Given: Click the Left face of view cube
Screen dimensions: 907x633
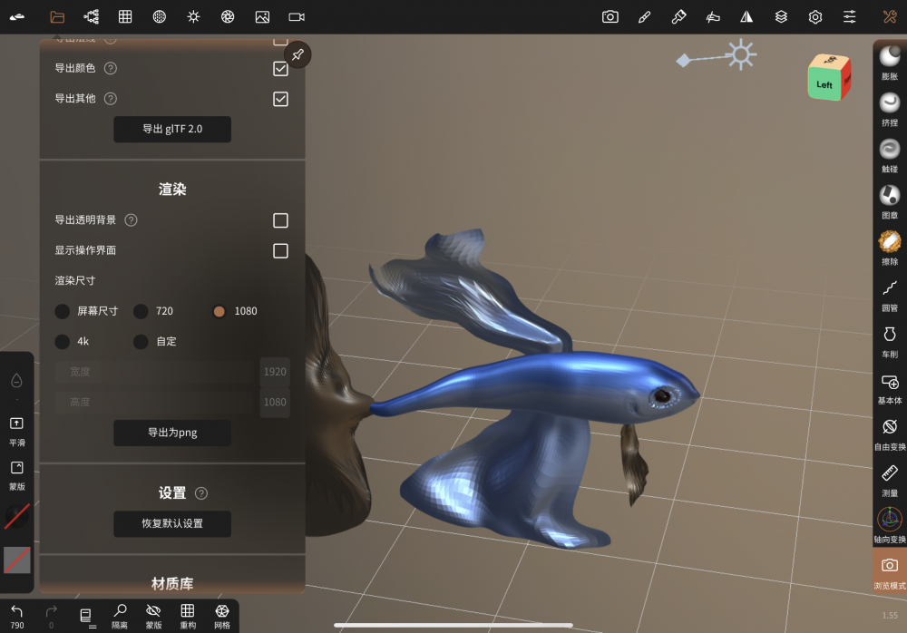Looking at the screenshot, I should 824,84.
